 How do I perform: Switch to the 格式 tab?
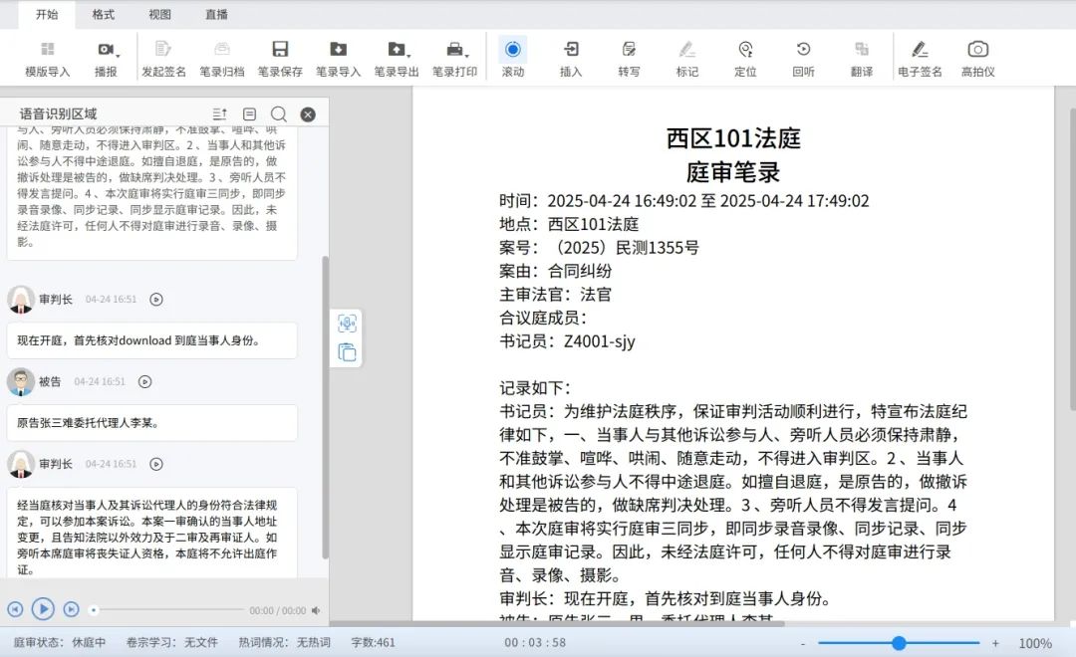point(104,15)
